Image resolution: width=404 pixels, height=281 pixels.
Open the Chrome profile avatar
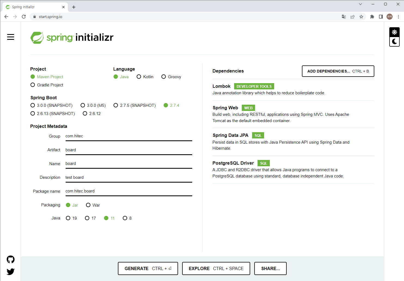pos(390,17)
